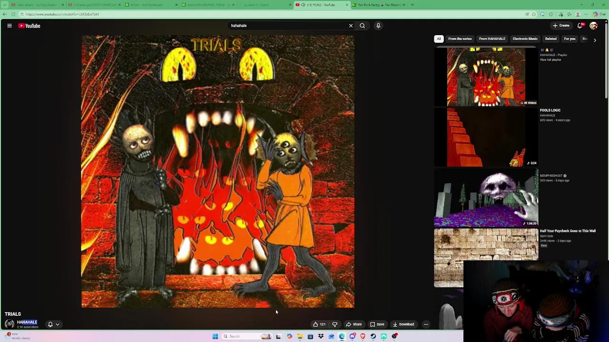
Task: Select the From HAHAHALE chip
Action: pyautogui.click(x=492, y=39)
